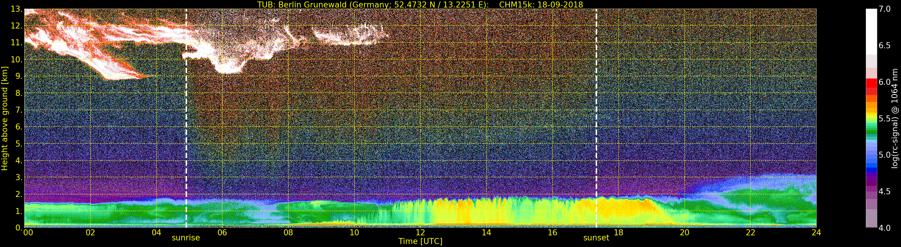
Task: Click the "sunrise" label below the time axis
Action: pos(186,238)
